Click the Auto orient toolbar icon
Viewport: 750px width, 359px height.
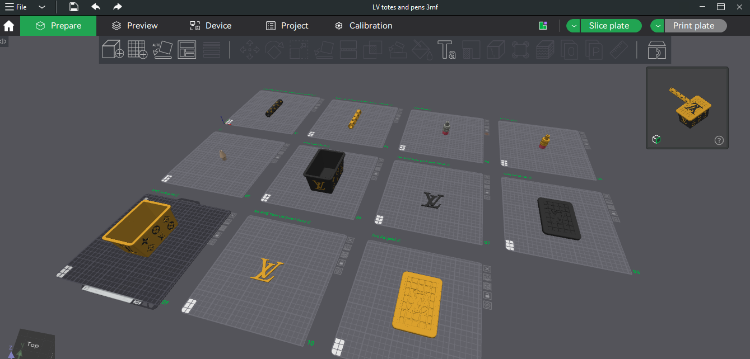[x=162, y=50]
